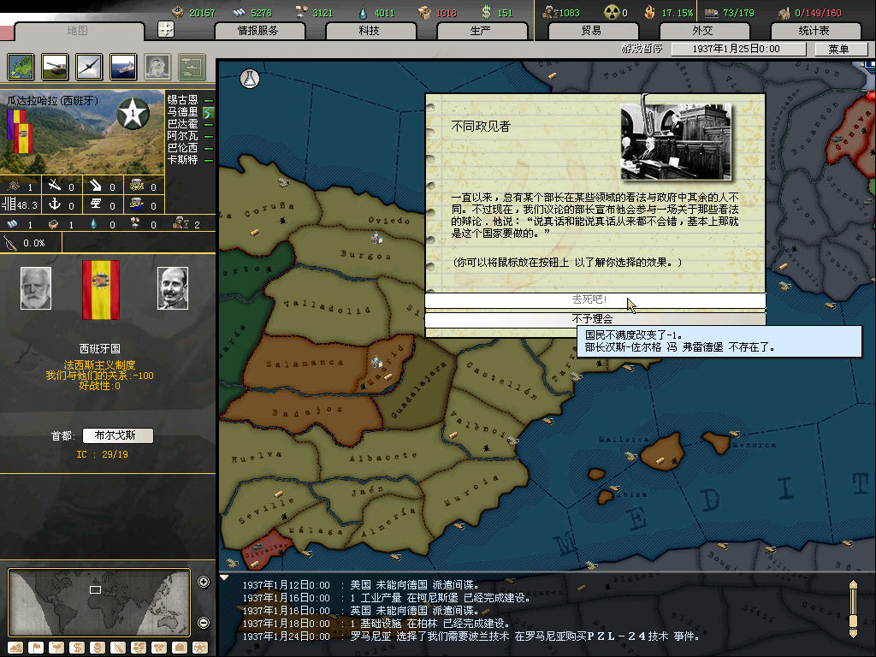The image size is (876, 657).
Task: Click the star victory point badge
Action: pyautogui.click(x=133, y=114)
